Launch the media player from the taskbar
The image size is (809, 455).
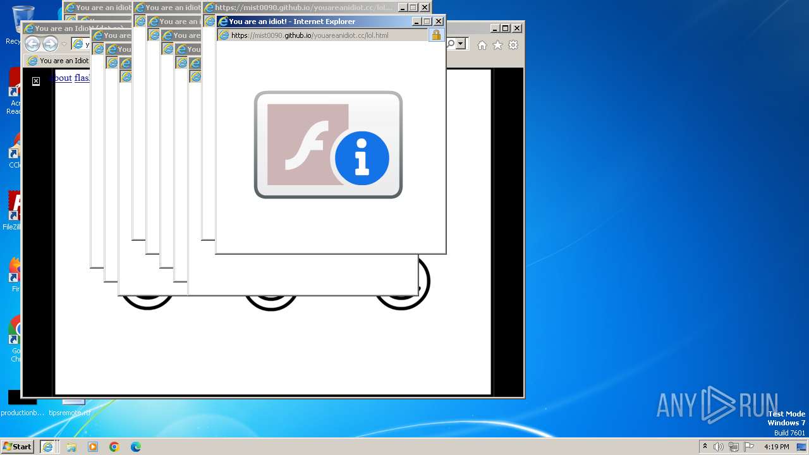pyautogui.click(x=93, y=447)
